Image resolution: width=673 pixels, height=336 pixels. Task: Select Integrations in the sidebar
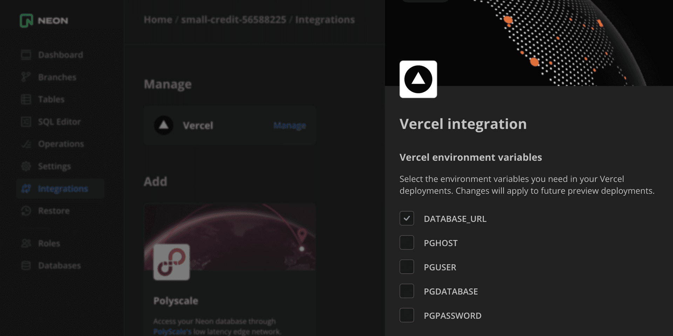pyautogui.click(x=60, y=189)
